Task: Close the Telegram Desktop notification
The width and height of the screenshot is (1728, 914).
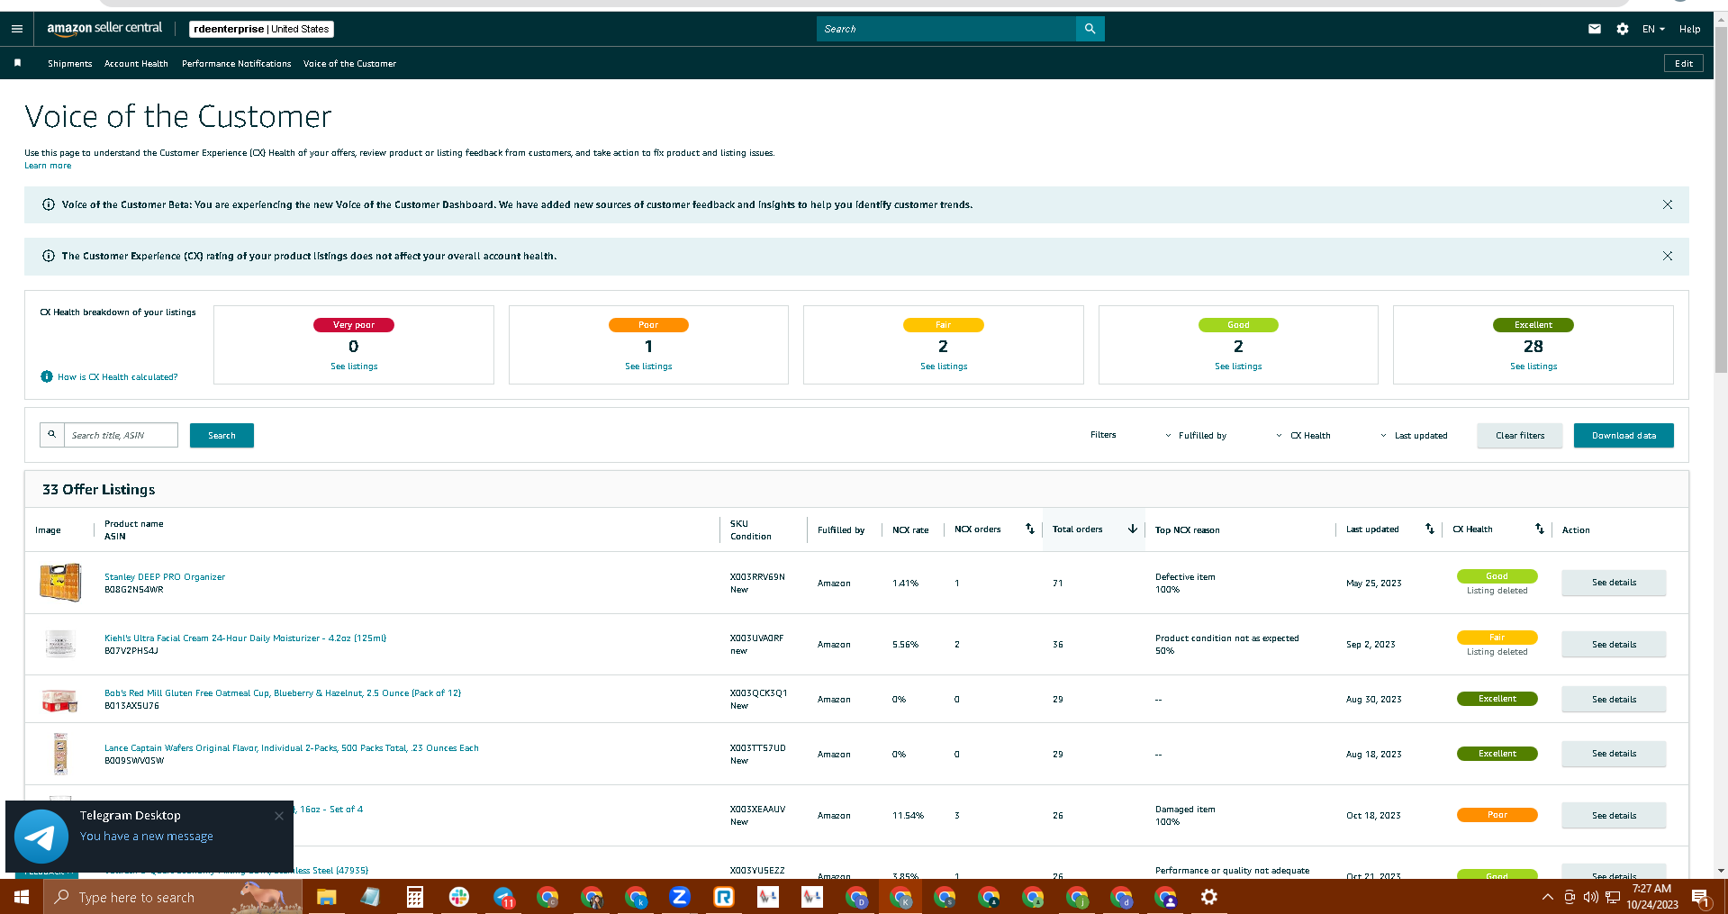Action: [x=279, y=815]
